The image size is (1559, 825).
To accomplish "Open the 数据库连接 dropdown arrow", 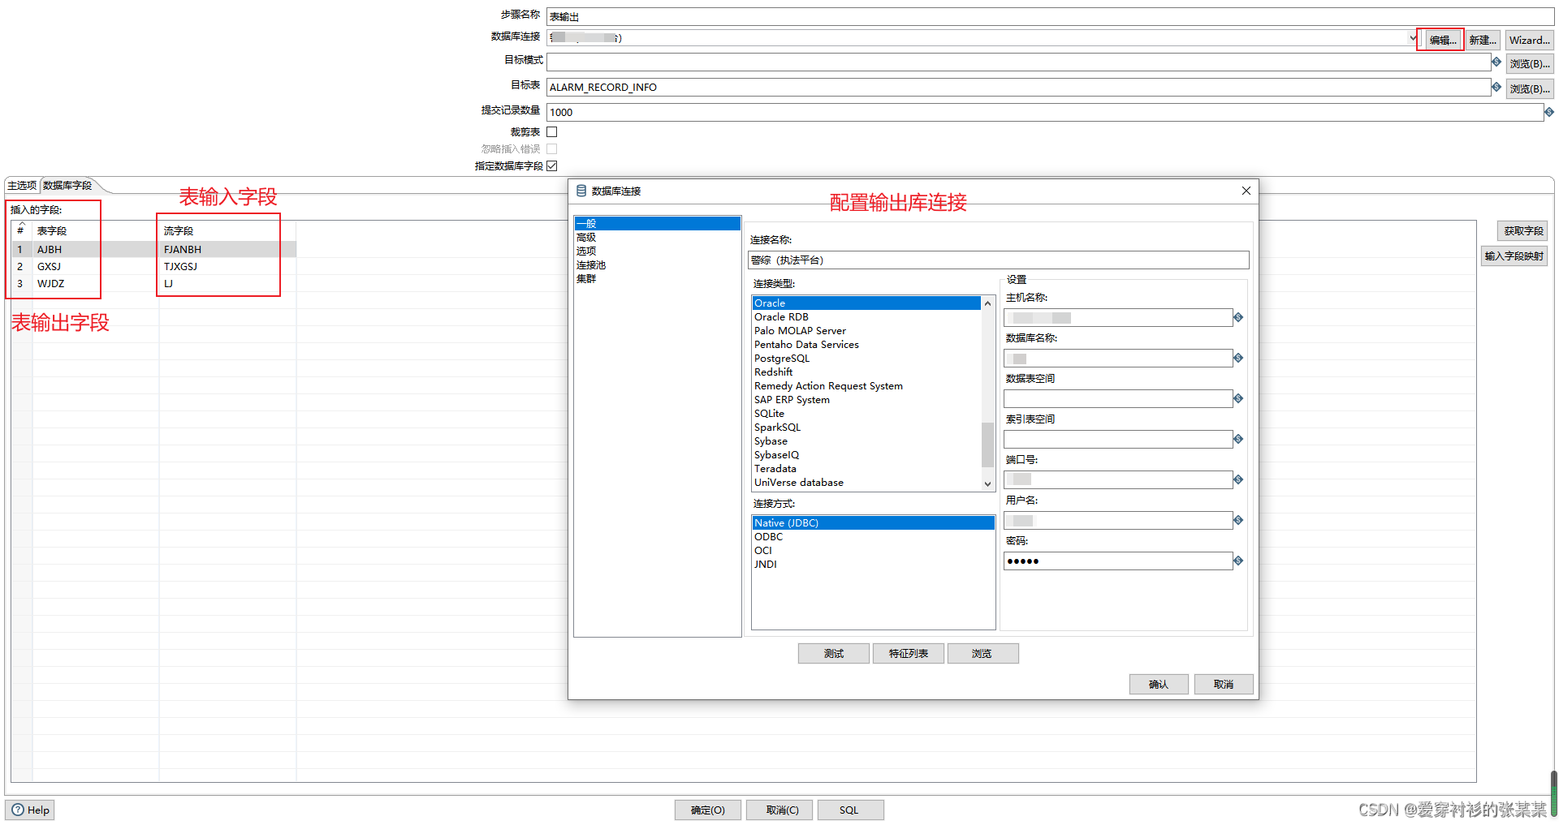I will 1413,38.
